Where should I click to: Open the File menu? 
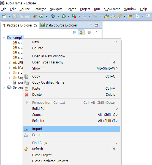[4, 9]
